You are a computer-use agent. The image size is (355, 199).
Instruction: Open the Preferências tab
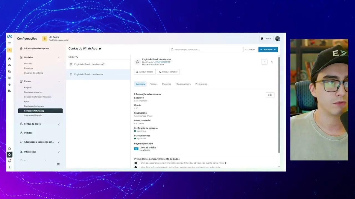pyautogui.click(x=201, y=84)
